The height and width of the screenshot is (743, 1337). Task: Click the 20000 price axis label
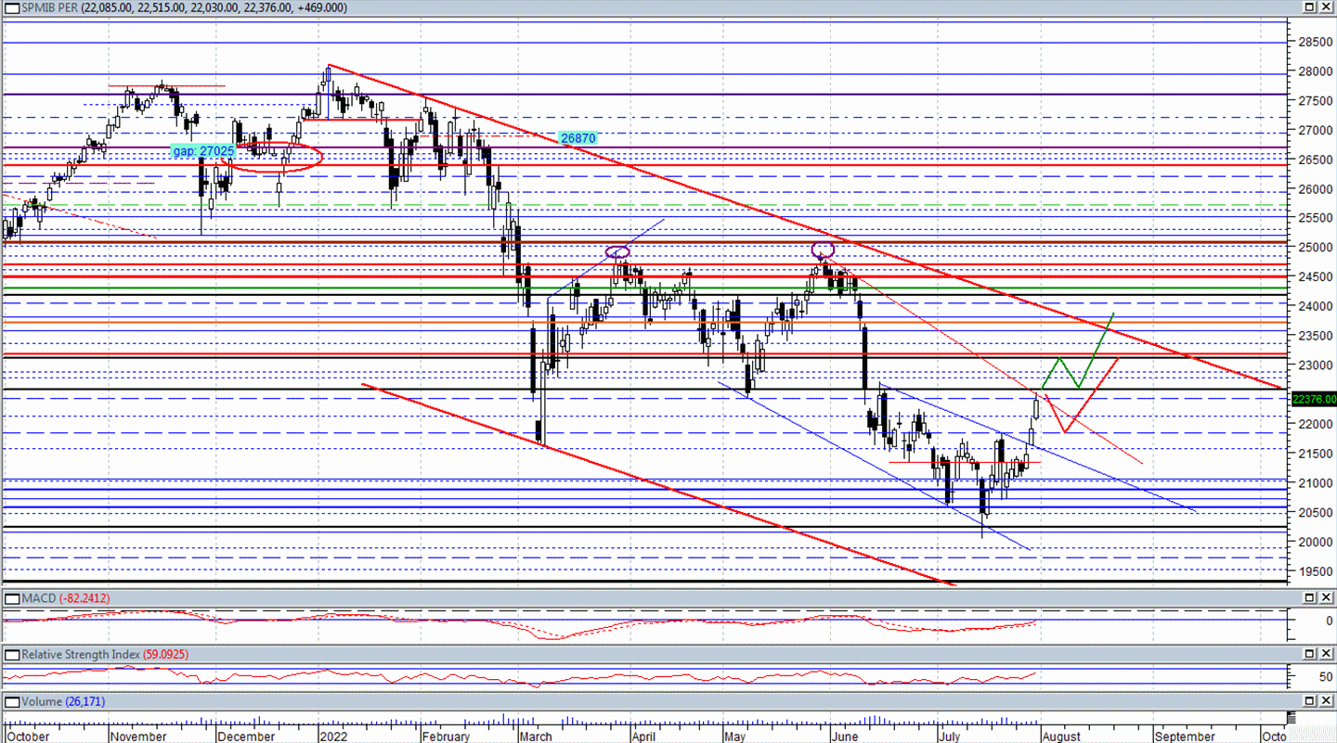tap(1314, 542)
